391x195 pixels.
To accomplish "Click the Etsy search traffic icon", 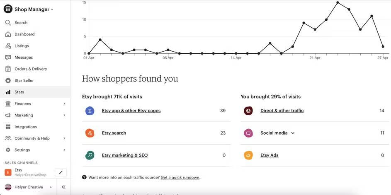I will tap(90, 133).
